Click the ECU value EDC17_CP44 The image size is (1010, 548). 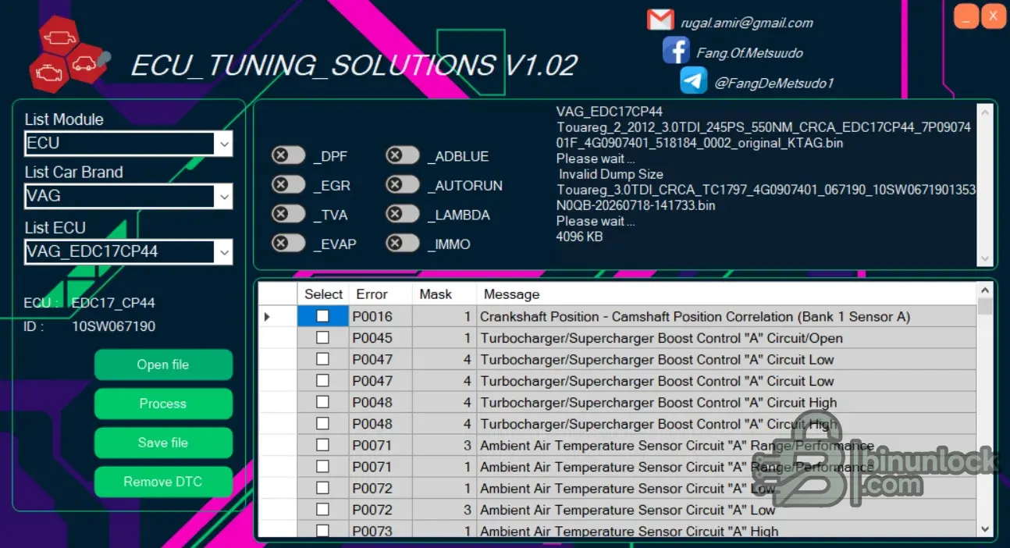[113, 303]
